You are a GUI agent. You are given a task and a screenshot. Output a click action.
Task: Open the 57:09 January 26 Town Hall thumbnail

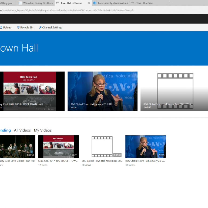(x=146, y=147)
